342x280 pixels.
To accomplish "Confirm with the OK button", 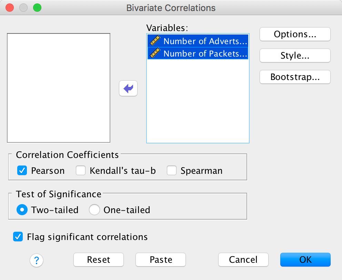I will point(305,260).
